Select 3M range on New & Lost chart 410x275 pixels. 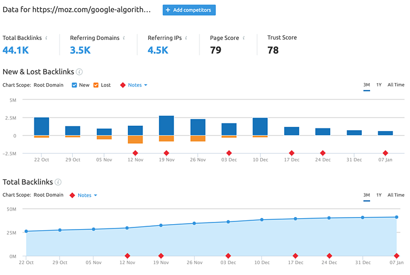367,85
